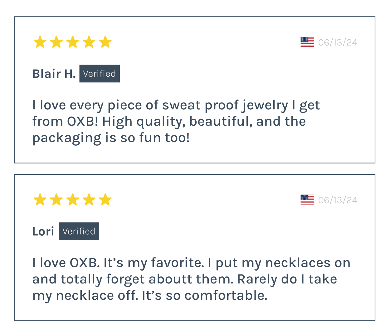390x336 pixels.
Task: Click the second star in Blair H.'s rating
Action: pos(56,42)
